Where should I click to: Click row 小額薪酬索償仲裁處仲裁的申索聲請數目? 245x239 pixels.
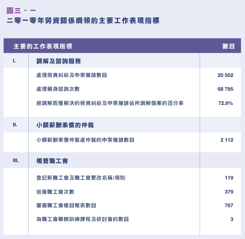(x=85, y=140)
